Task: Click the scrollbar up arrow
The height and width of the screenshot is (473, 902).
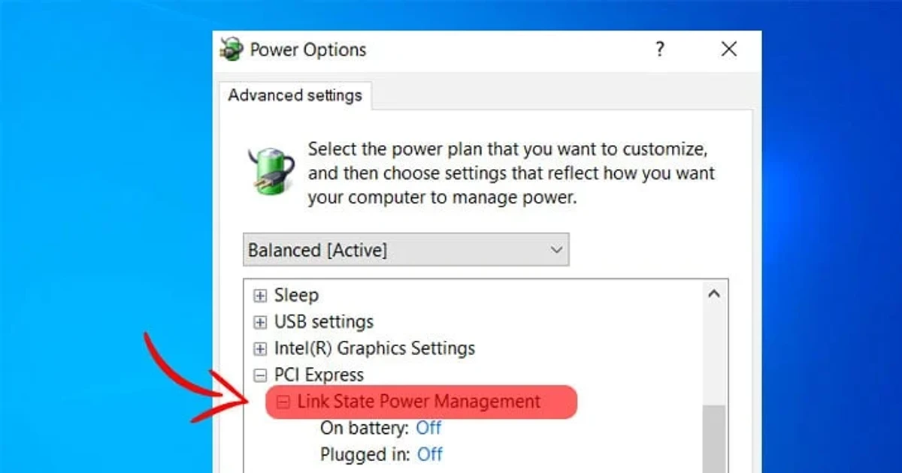Action: [x=714, y=294]
